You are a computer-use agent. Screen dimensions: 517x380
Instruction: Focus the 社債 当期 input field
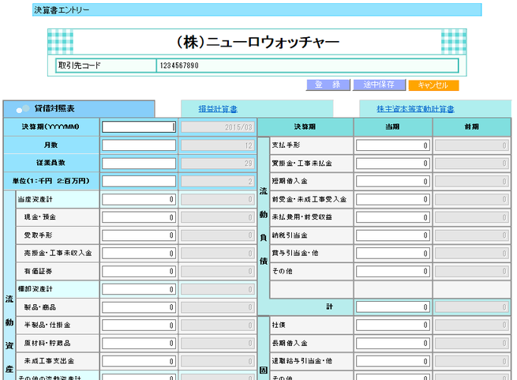pos(392,325)
